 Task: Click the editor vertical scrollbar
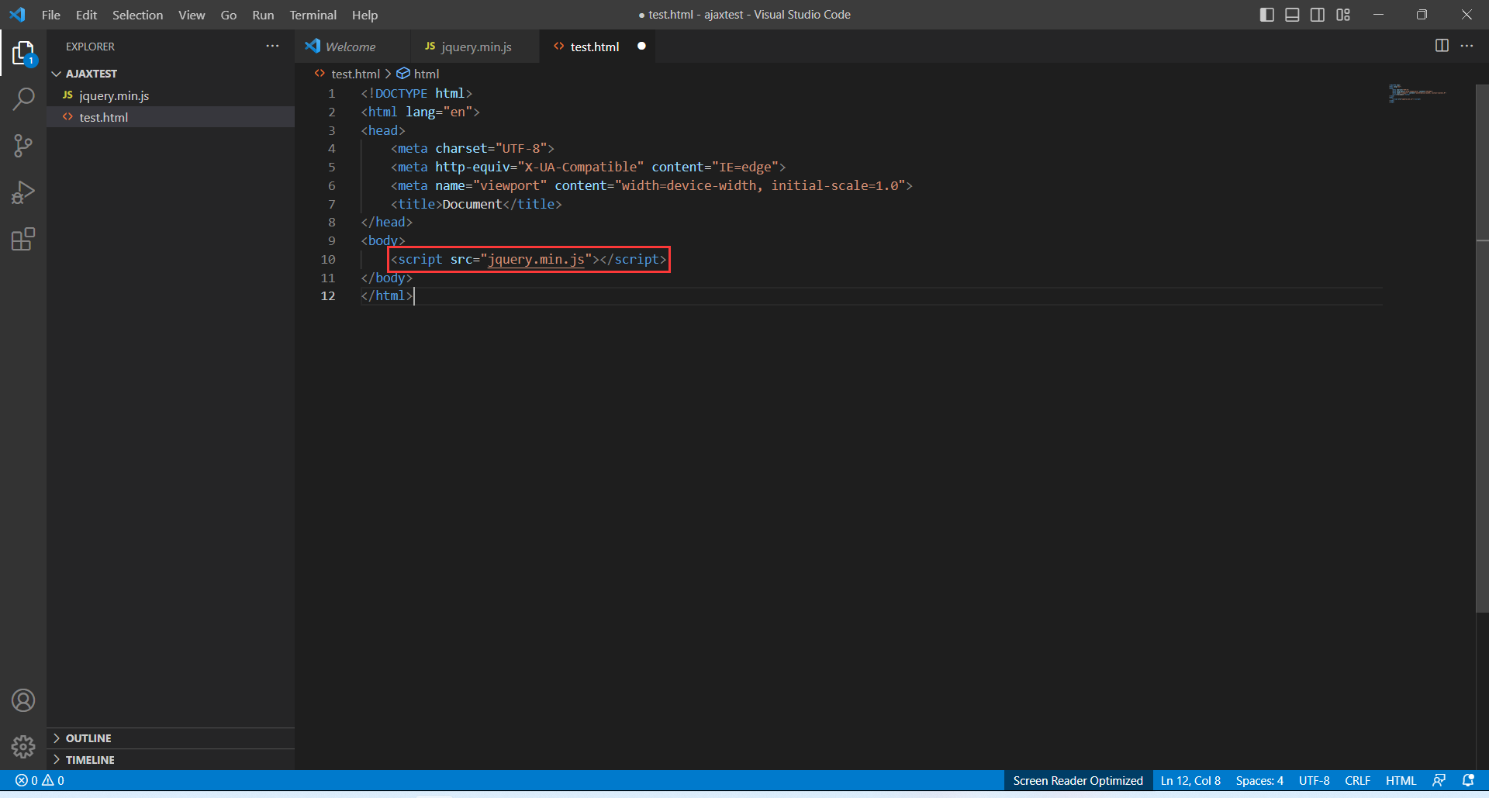[x=1482, y=349]
